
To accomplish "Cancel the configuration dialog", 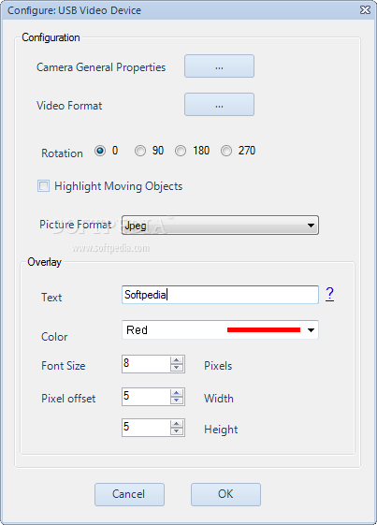I will click(x=129, y=494).
